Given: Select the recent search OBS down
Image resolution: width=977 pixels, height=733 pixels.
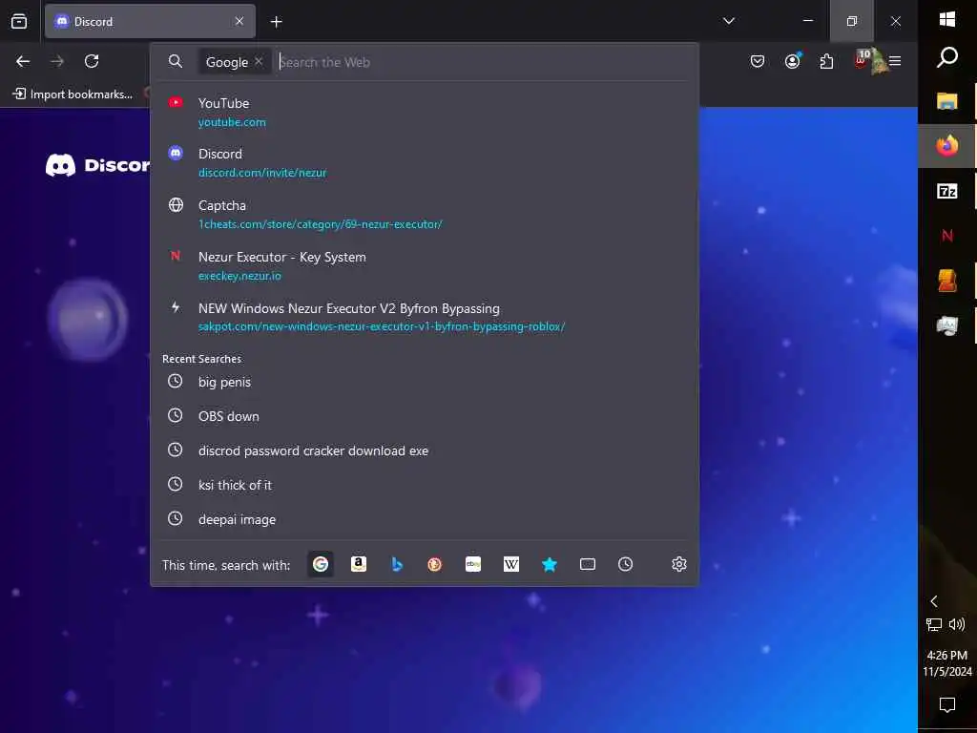Looking at the screenshot, I should [x=425, y=416].
